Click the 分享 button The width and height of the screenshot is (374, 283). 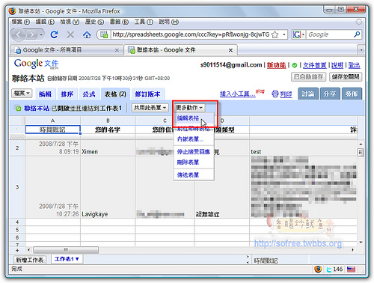[330, 94]
